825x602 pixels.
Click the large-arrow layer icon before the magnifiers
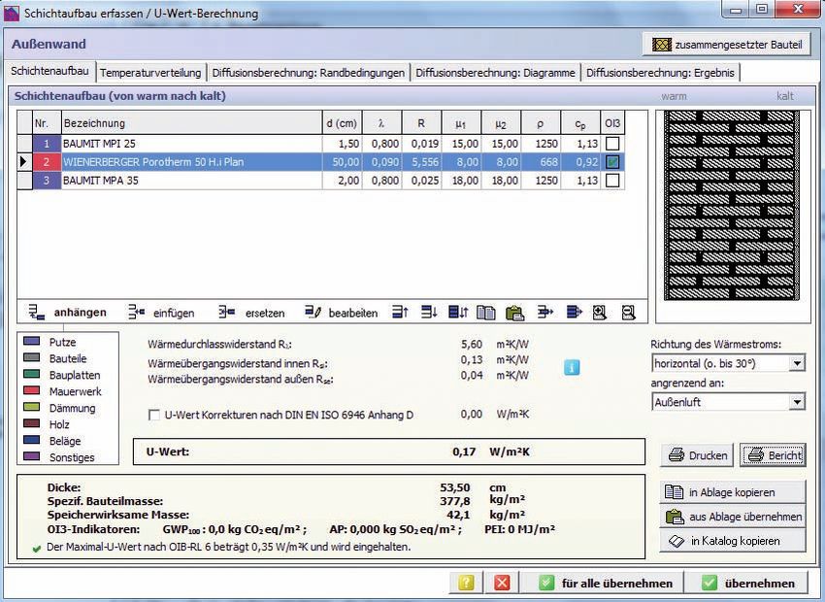pyautogui.click(x=574, y=313)
